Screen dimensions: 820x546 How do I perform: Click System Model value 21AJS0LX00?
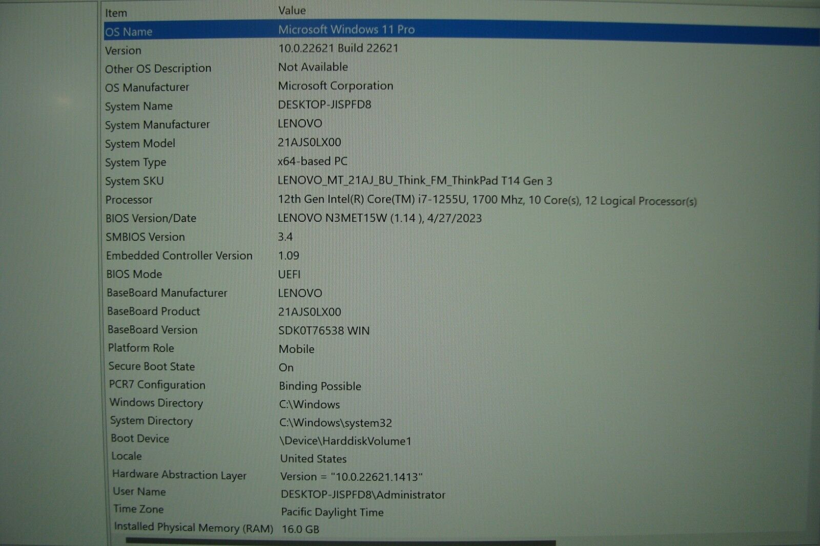click(310, 142)
